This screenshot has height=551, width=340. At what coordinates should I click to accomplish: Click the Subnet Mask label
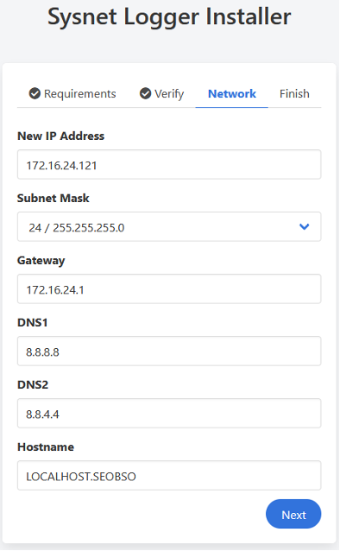tap(54, 198)
